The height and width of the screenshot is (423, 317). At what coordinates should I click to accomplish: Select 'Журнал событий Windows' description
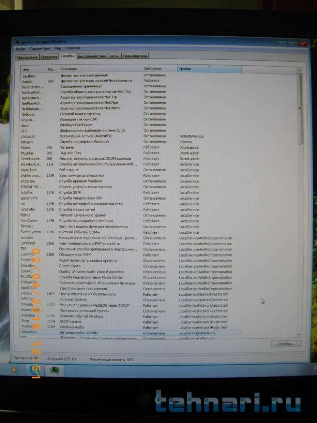pyautogui.click(x=81, y=316)
